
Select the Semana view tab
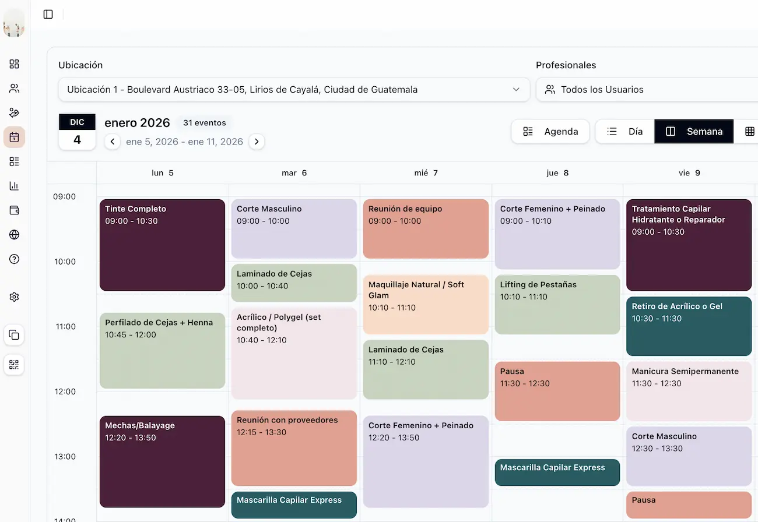[x=694, y=132]
